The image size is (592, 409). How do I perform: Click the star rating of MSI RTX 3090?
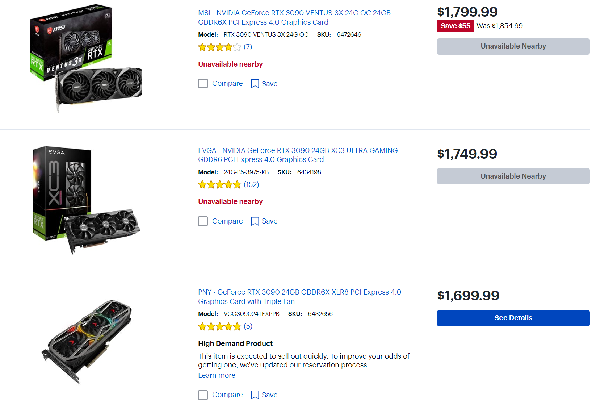(x=219, y=47)
